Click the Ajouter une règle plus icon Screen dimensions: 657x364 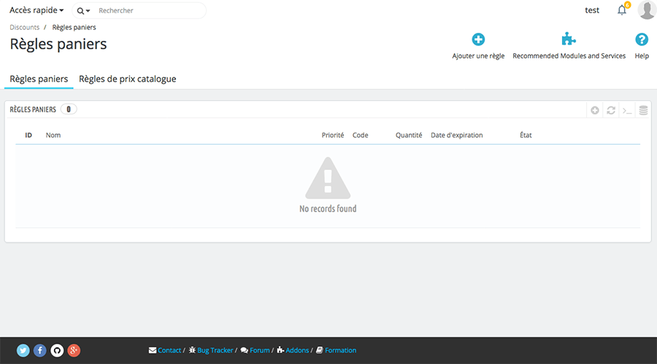pos(478,40)
